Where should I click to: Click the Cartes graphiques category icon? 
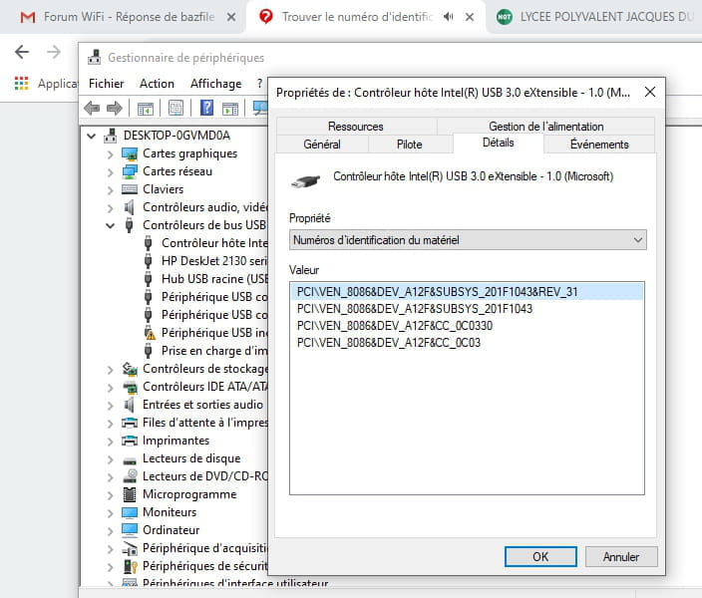click(130, 153)
